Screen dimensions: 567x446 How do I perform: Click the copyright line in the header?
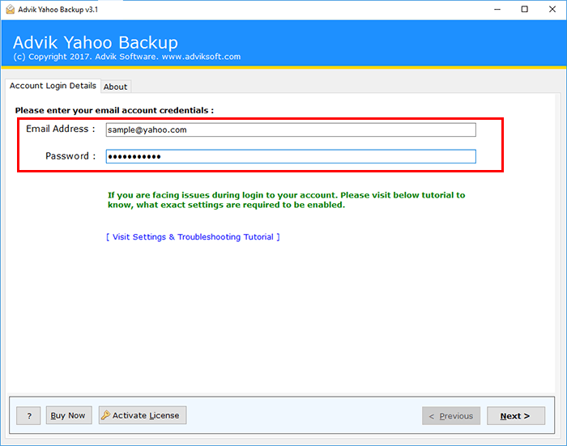[x=127, y=57]
